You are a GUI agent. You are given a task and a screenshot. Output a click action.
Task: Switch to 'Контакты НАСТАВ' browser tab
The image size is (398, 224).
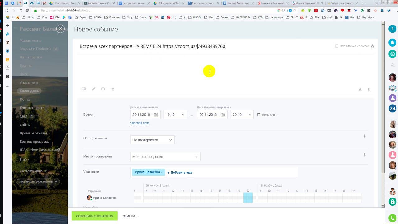(169, 3)
